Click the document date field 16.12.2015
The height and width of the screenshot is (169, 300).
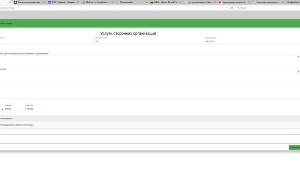253,41
